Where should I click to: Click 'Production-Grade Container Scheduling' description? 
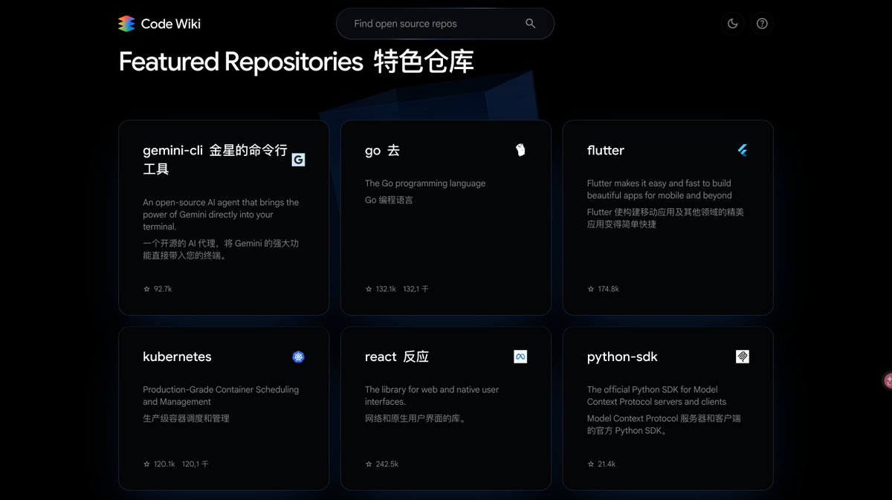[221, 395]
